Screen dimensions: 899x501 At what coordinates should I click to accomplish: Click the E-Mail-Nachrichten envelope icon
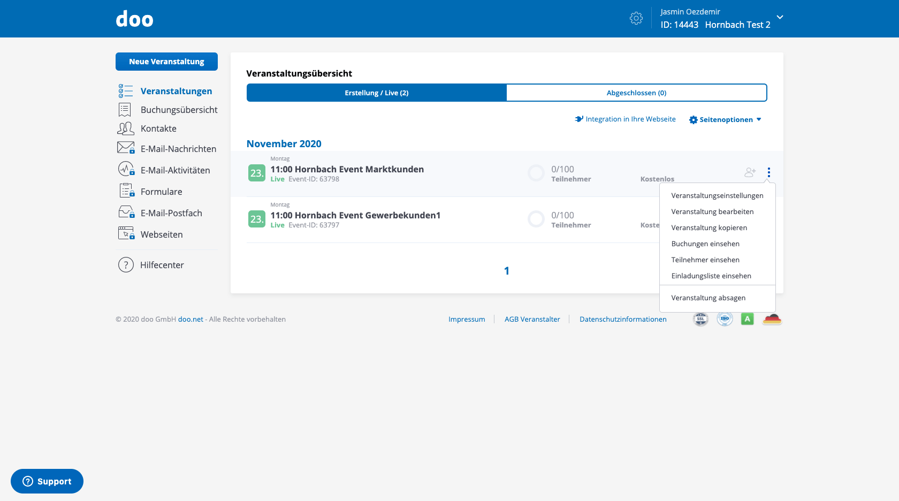pyautogui.click(x=126, y=148)
